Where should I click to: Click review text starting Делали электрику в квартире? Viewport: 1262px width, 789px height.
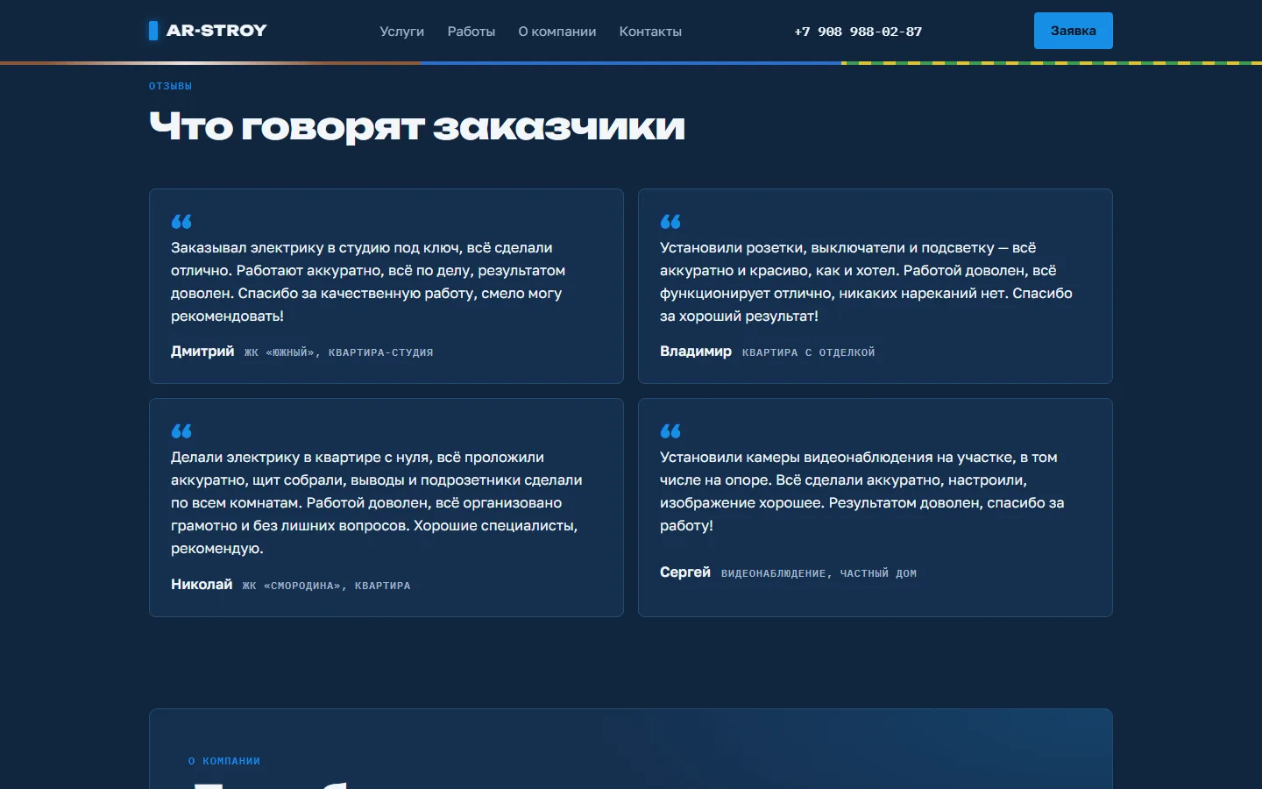point(377,502)
